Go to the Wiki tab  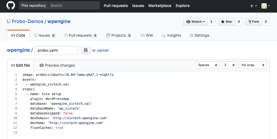[x=147, y=35]
